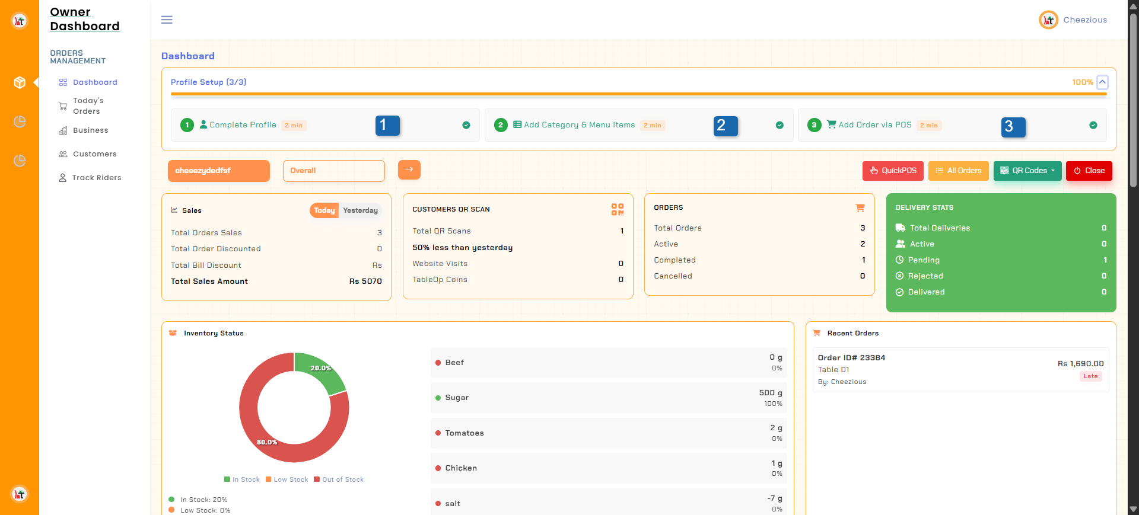Click the orange arrow button next to Overall

coord(409,169)
